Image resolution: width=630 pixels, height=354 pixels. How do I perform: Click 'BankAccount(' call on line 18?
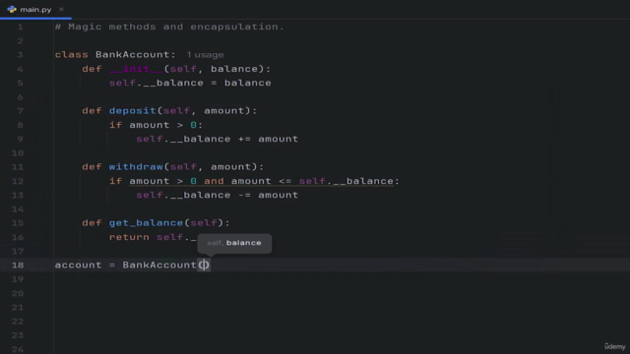(162, 265)
